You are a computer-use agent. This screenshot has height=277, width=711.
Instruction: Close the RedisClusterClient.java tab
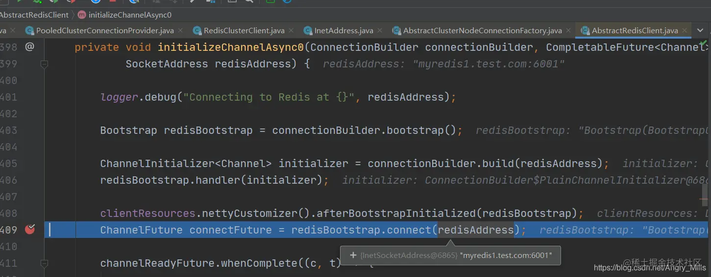point(292,31)
